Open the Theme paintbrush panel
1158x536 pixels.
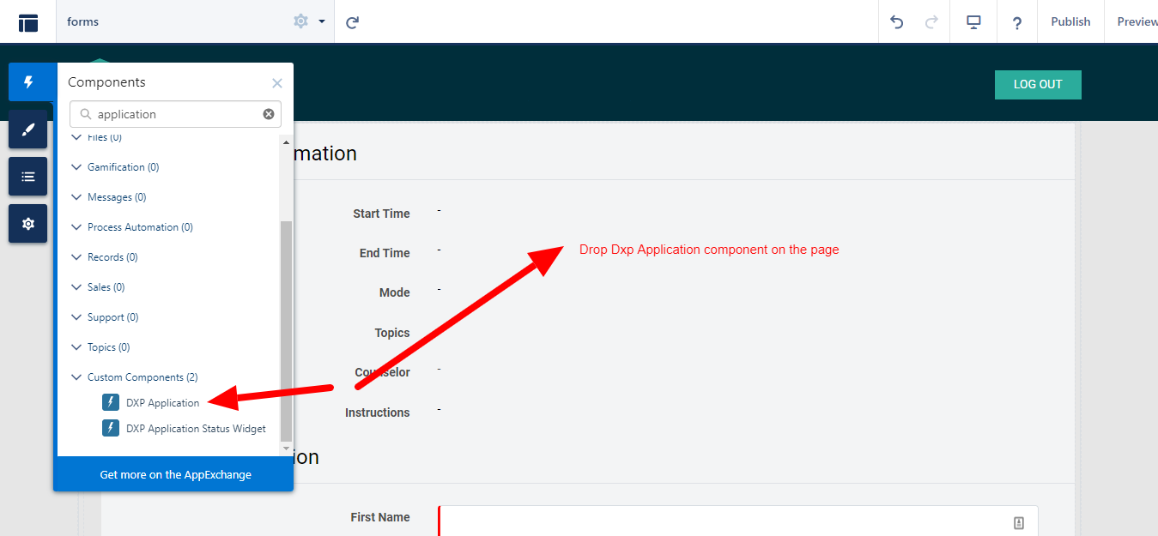[x=28, y=129]
